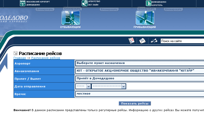Click the местное time field
The height and width of the screenshot is (118, 204).
coord(140,94)
